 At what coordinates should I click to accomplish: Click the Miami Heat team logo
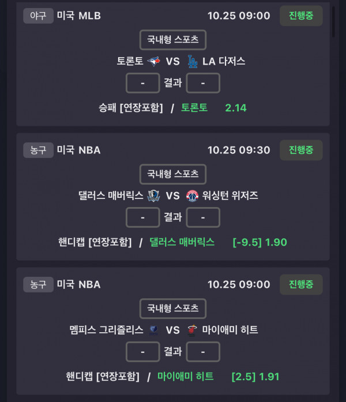pyautogui.click(x=192, y=330)
